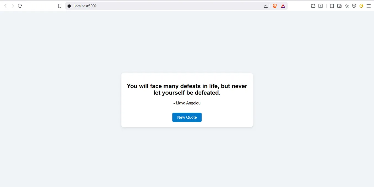Switch profiles using the yellow avatar icon
The image size is (374, 187).
click(361, 6)
